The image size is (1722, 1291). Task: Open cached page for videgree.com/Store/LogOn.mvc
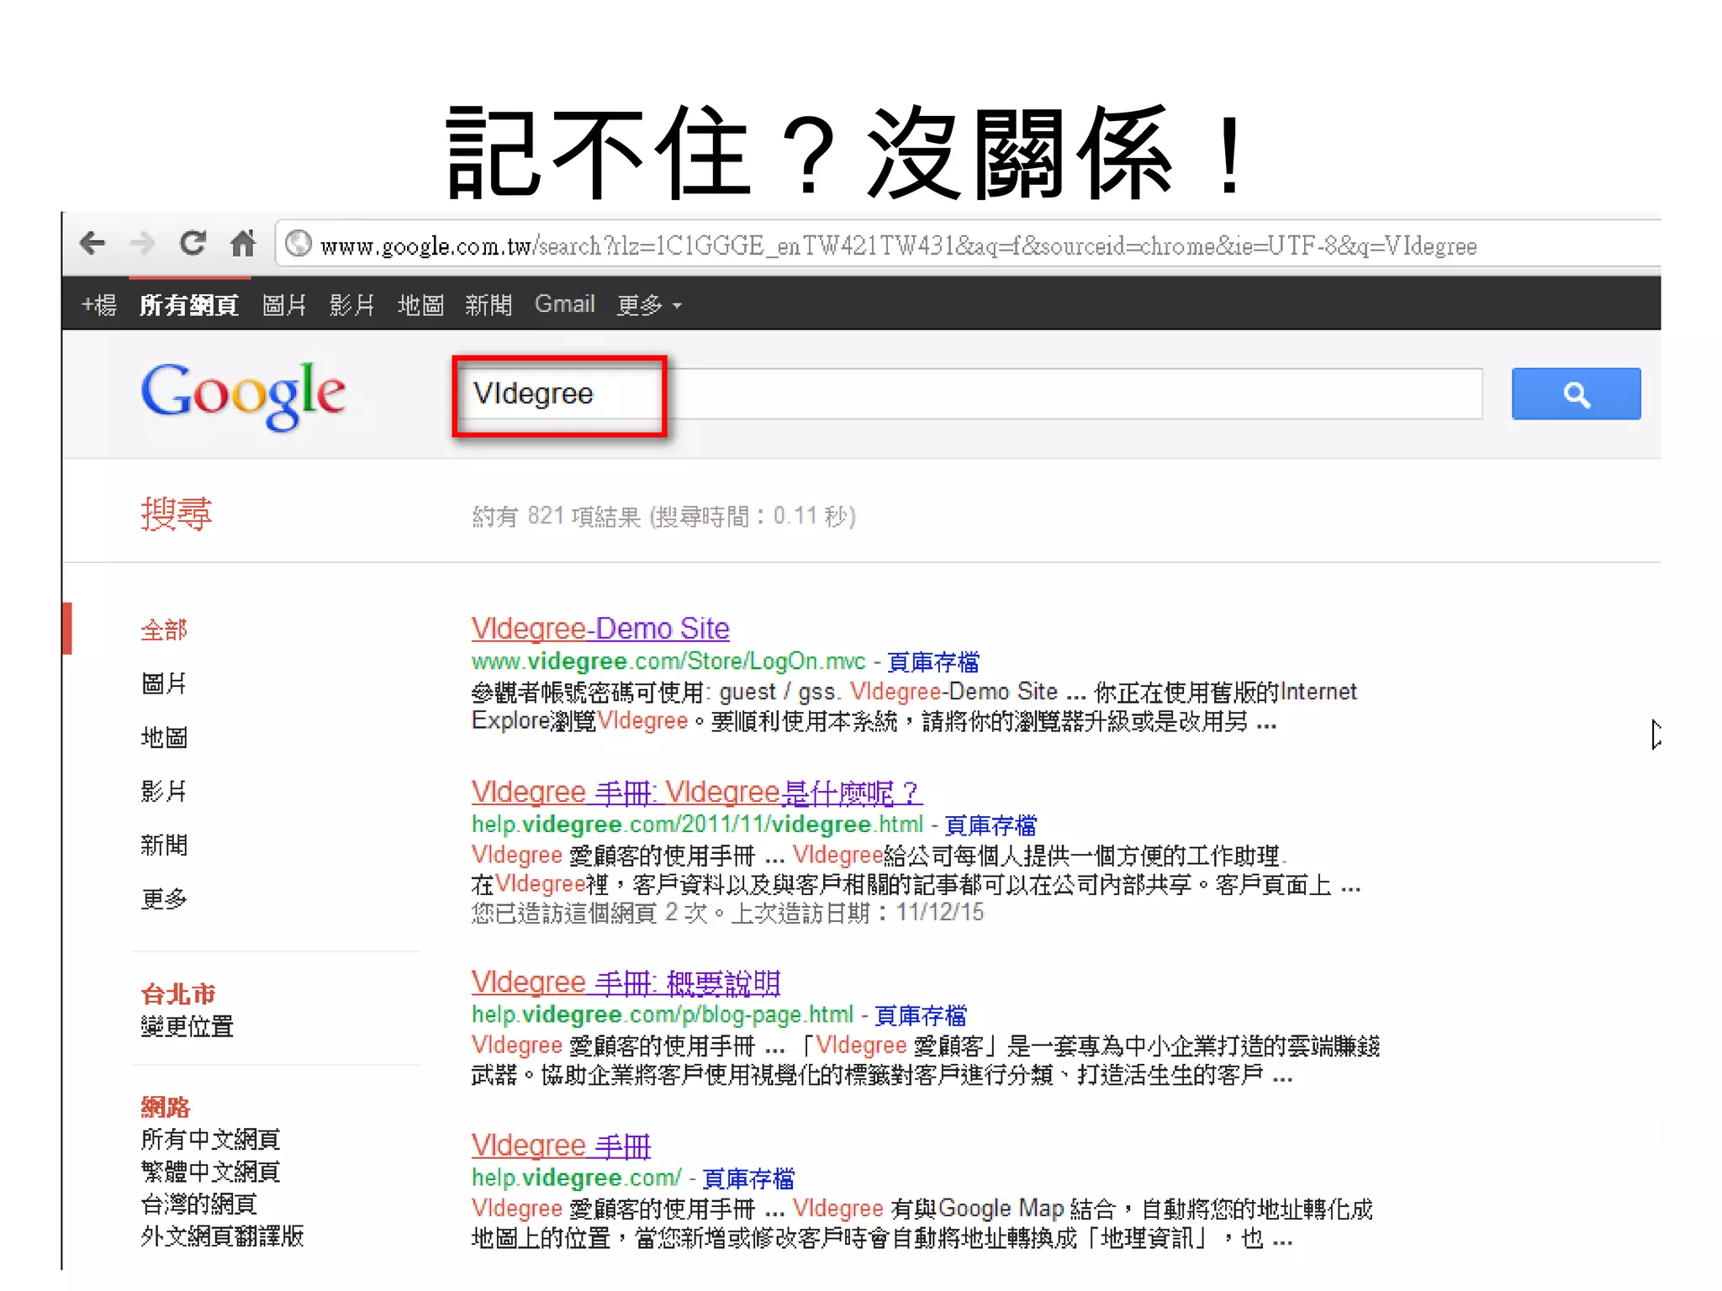tap(933, 662)
